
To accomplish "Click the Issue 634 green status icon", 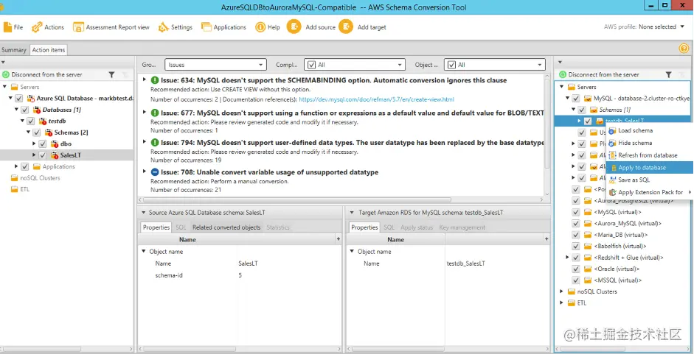I will point(154,80).
